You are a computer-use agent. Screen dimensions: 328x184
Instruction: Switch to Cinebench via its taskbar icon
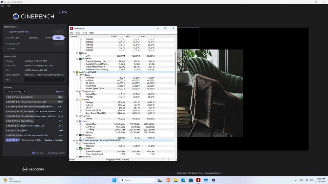coord(214,180)
